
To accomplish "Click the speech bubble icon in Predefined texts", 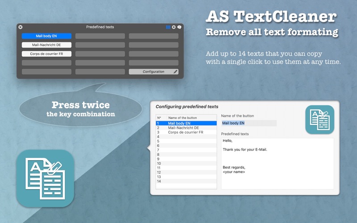I will coord(179,27).
